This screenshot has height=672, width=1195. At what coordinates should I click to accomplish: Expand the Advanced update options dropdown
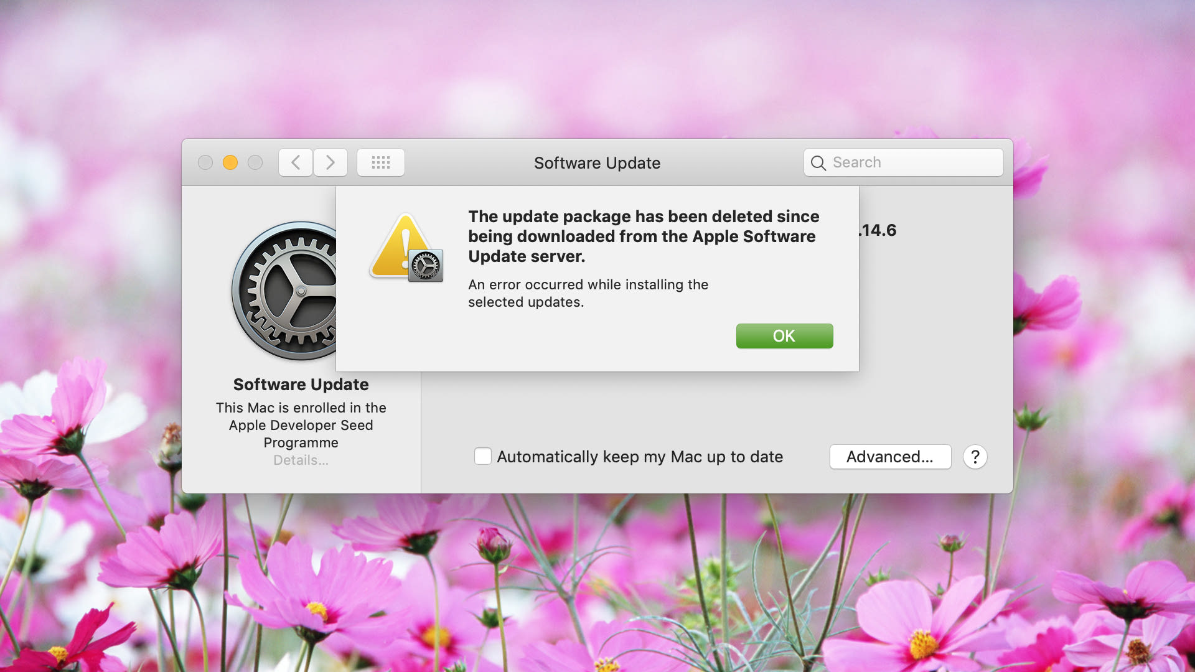point(889,457)
